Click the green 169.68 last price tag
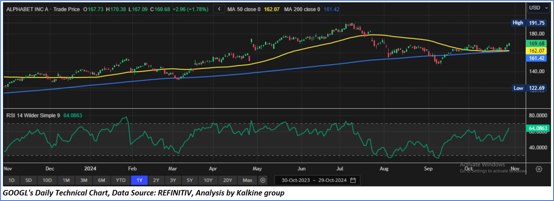554x201 pixels. pyautogui.click(x=536, y=43)
